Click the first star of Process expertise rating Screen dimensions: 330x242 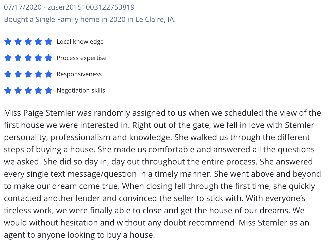[8, 58]
